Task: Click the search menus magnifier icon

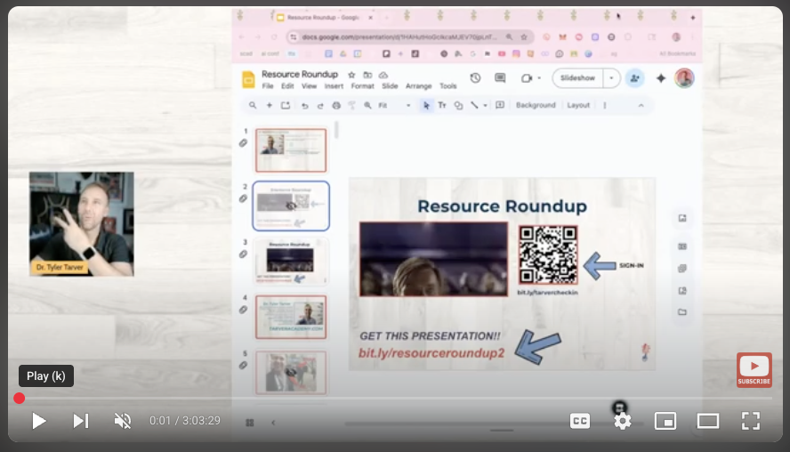Action: [x=253, y=105]
